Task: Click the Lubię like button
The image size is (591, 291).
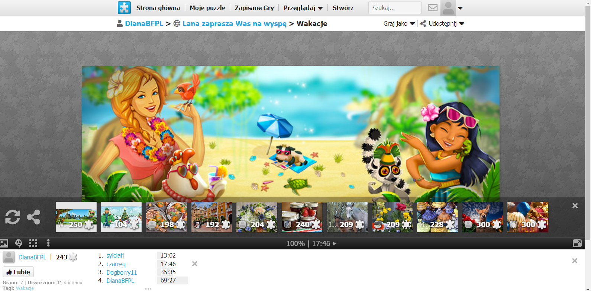Action: click(18, 272)
